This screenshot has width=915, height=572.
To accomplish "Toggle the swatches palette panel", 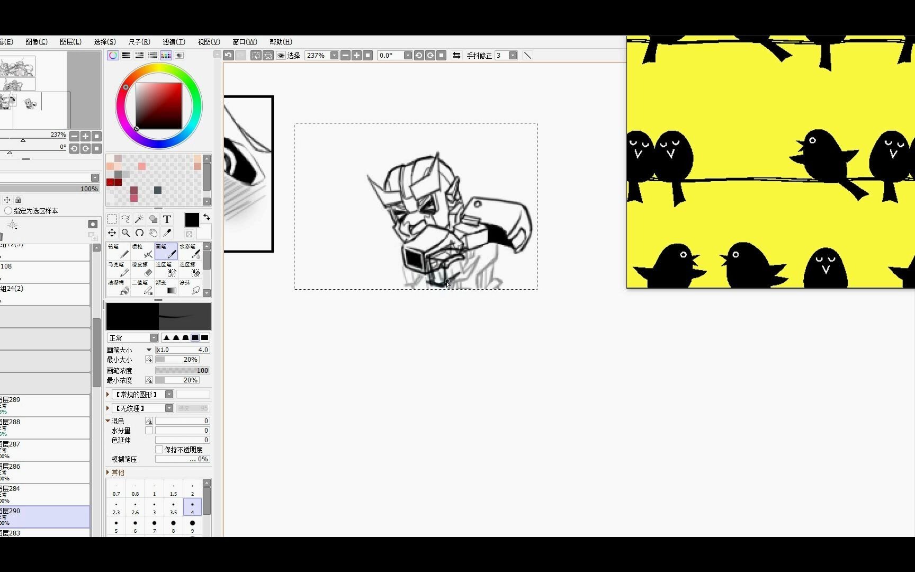I will click(166, 55).
